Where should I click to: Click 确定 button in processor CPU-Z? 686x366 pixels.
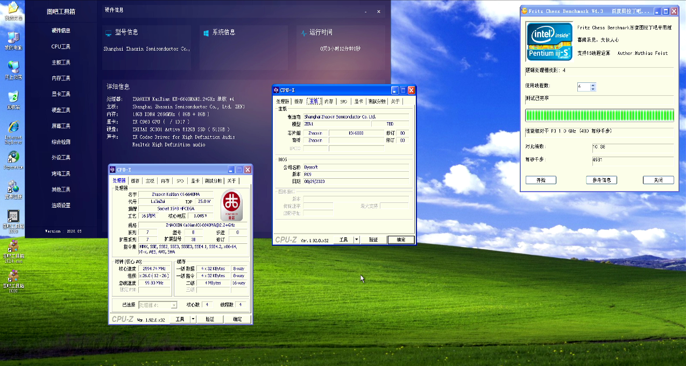pos(237,319)
